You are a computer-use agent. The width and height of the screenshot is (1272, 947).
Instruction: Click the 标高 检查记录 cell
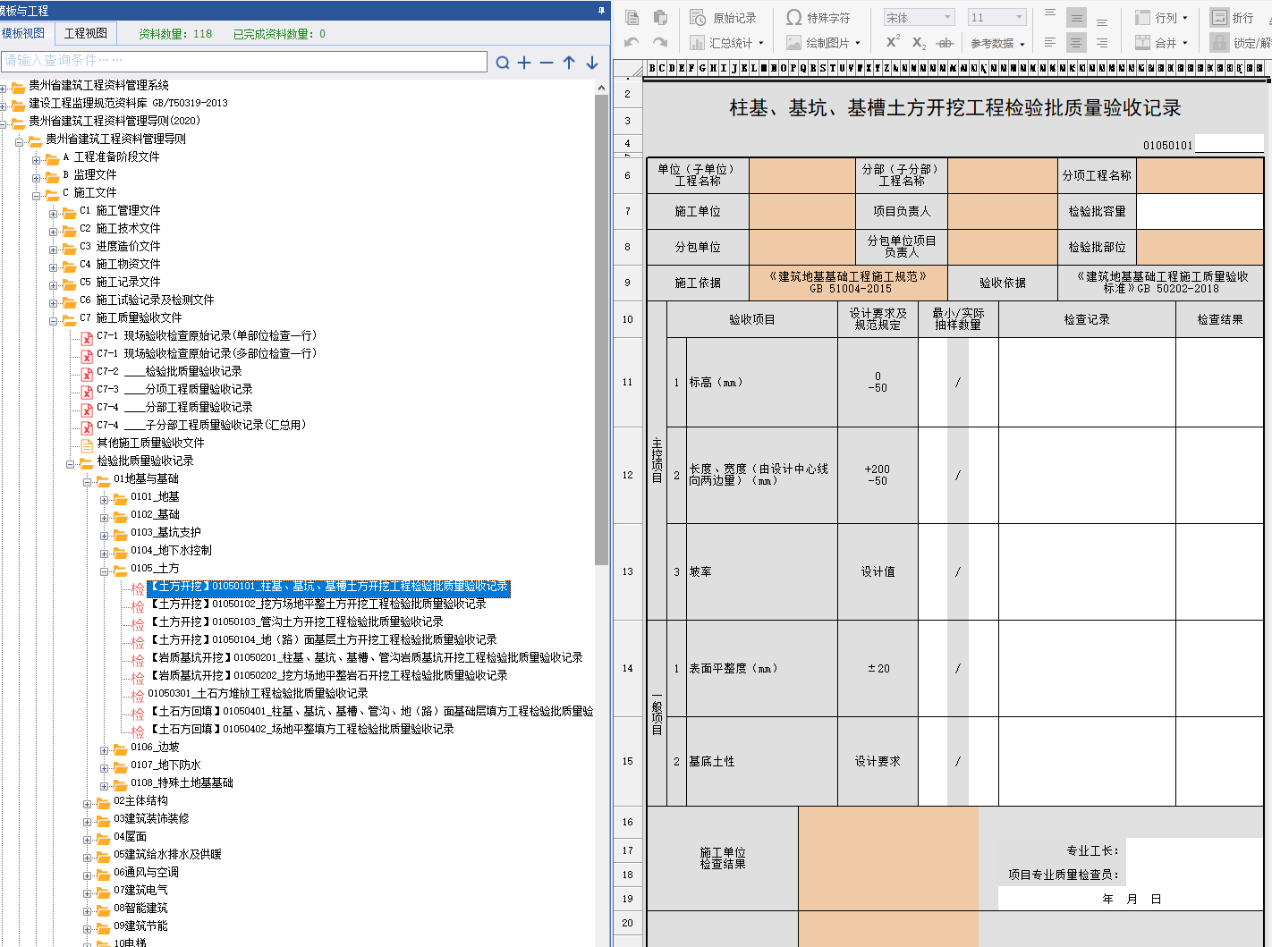(1087, 382)
